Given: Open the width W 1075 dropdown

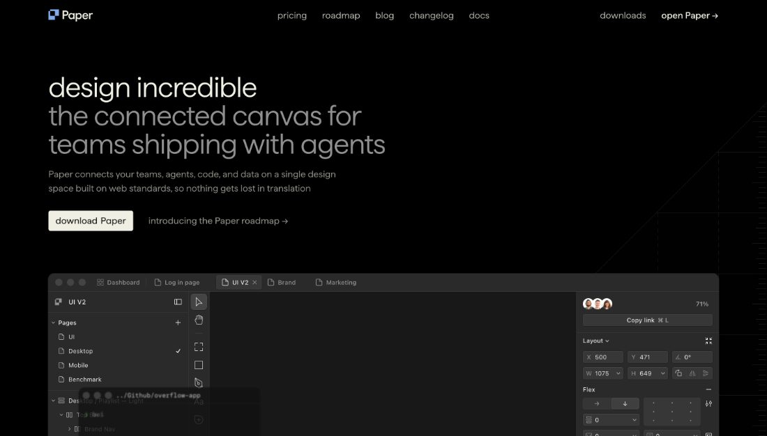Looking at the screenshot, I should 618,373.
